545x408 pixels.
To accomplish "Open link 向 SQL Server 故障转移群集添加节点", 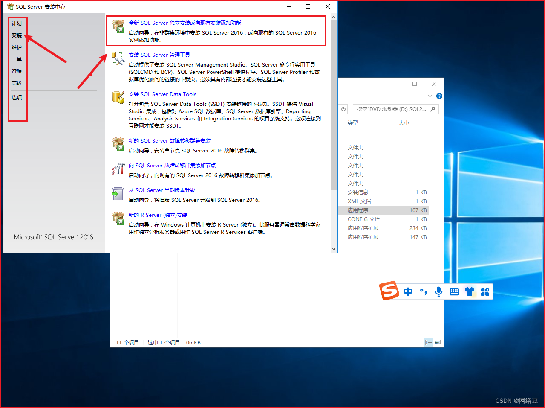I will pos(172,166).
